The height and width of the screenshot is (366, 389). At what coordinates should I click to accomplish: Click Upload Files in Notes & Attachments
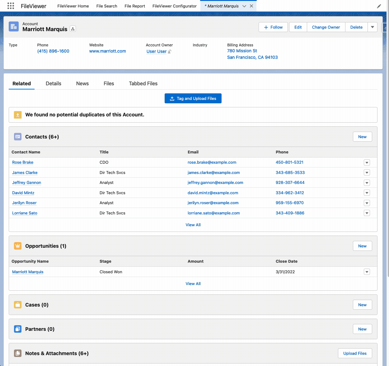[x=355, y=353]
